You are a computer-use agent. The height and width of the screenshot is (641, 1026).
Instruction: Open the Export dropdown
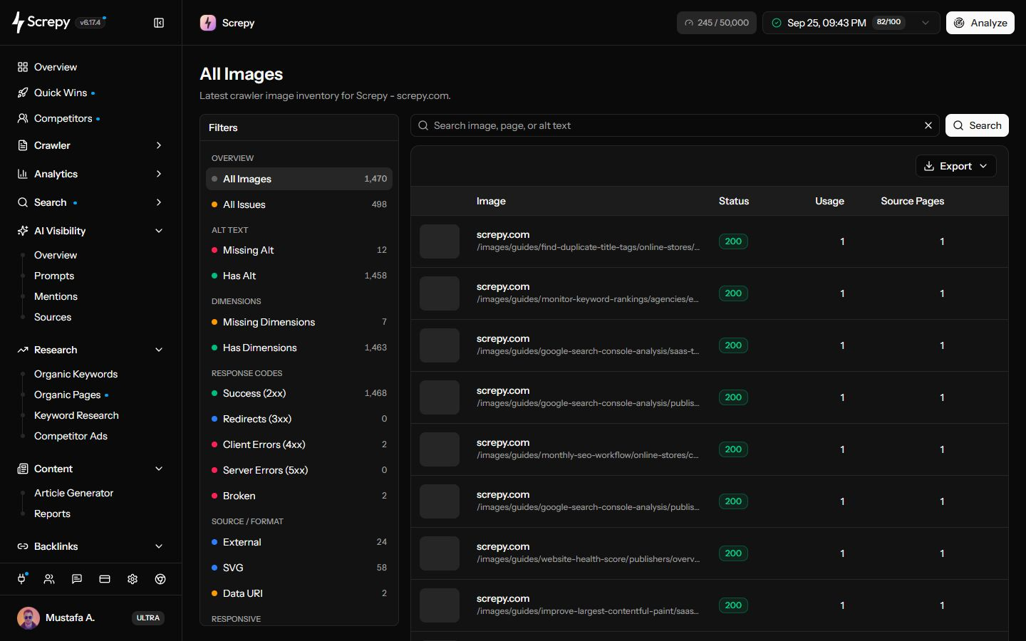point(956,166)
